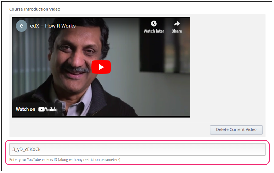
Task: Click the 'Watch later' text label
Action: (x=154, y=31)
